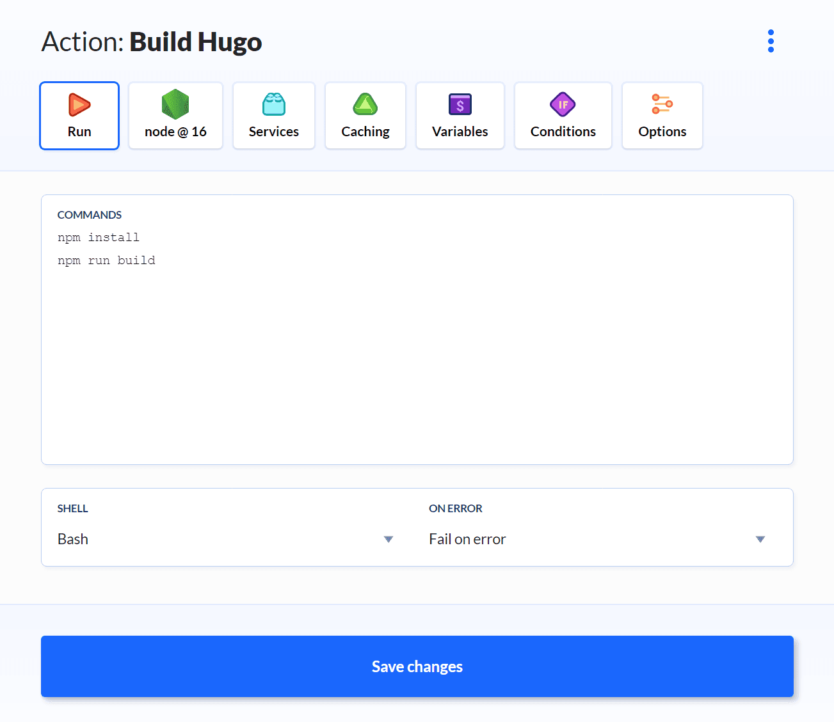Open the On Error dropdown
This screenshot has width=834, height=722.
click(x=589, y=539)
